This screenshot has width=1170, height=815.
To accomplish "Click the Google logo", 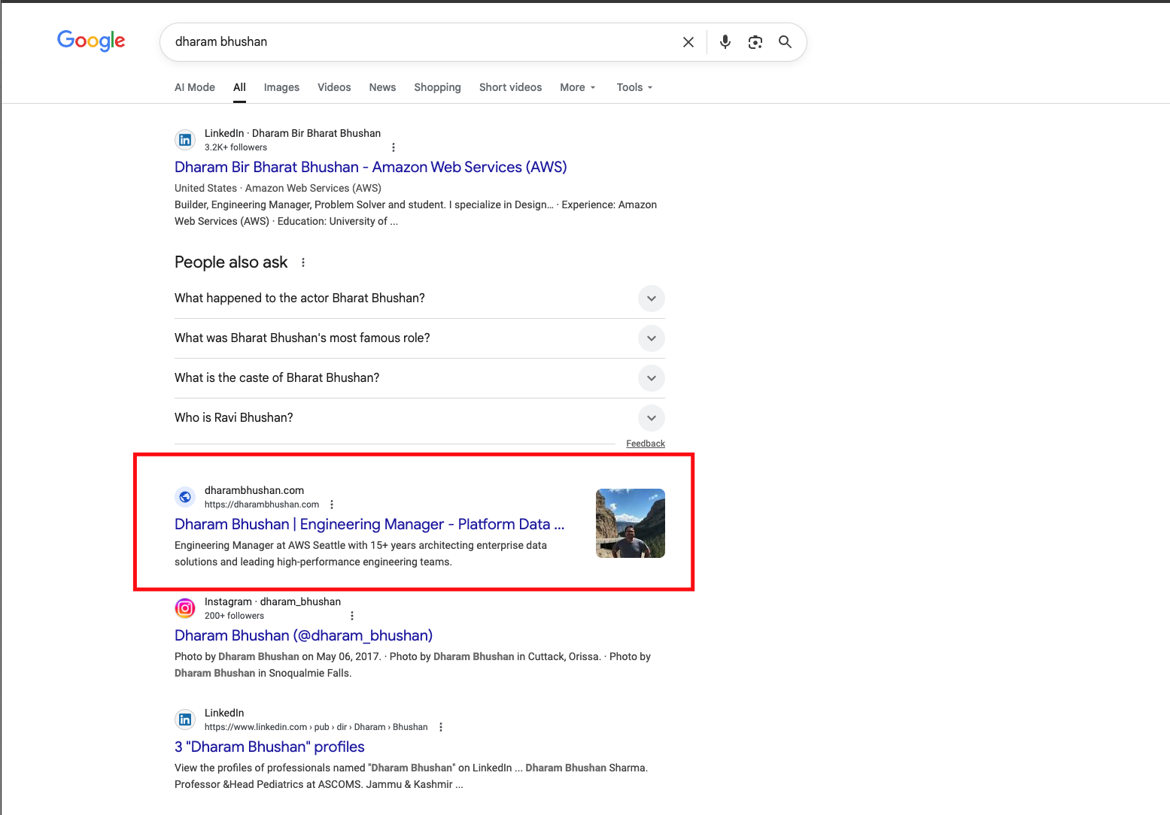I will (x=91, y=41).
